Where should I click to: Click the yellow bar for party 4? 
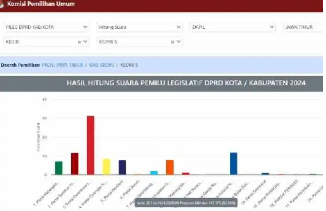click(106, 167)
